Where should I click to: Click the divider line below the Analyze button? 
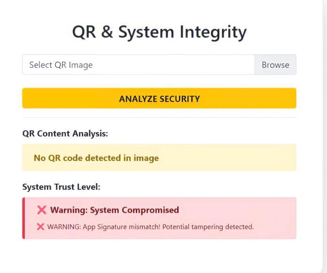tap(159, 117)
